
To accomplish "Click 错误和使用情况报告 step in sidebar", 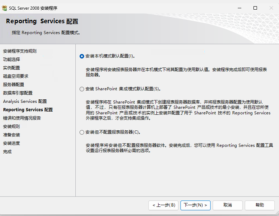I will coord(22,118).
